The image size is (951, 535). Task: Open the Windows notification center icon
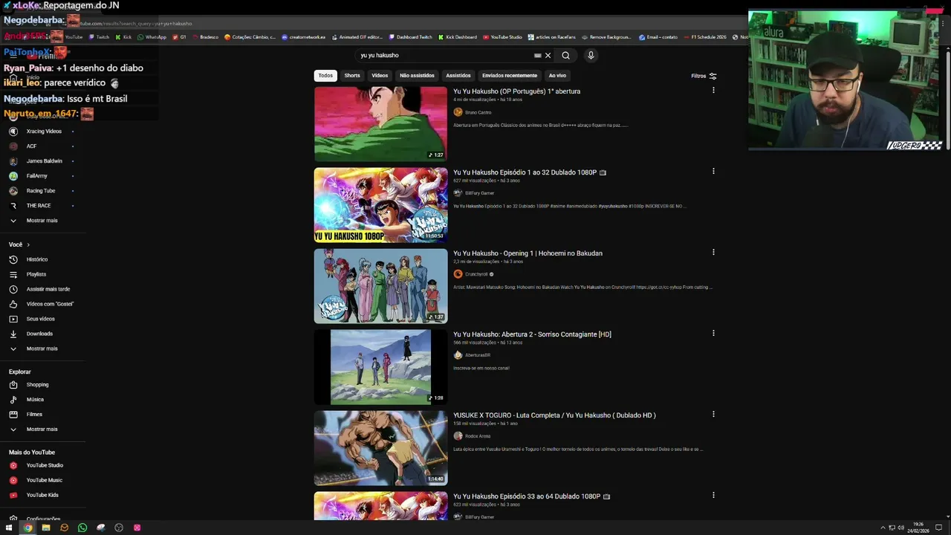tap(939, 528)
